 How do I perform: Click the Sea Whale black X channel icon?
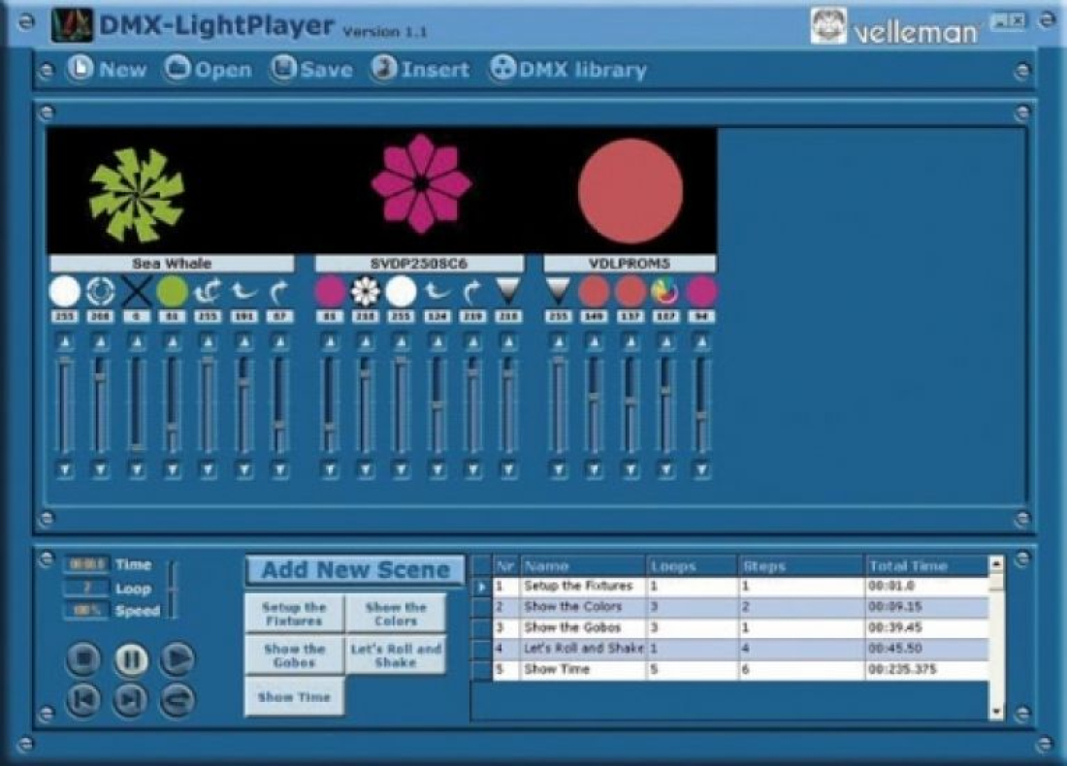point(137,292)
